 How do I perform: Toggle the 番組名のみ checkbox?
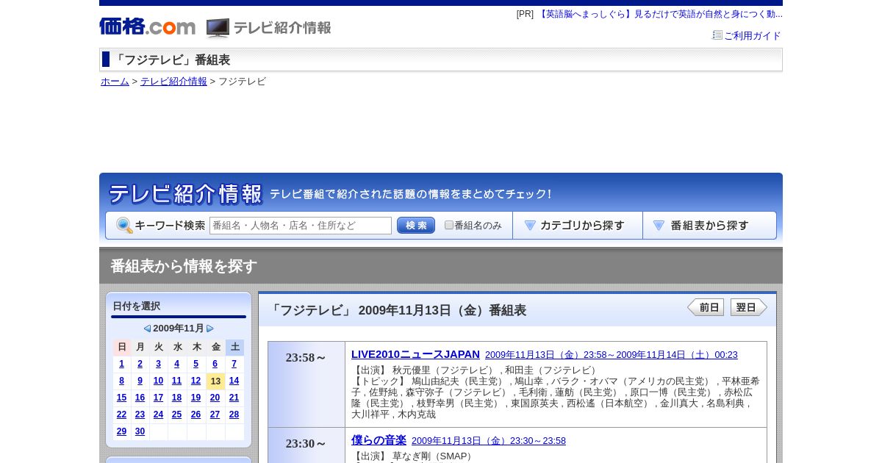click(449, 225)
